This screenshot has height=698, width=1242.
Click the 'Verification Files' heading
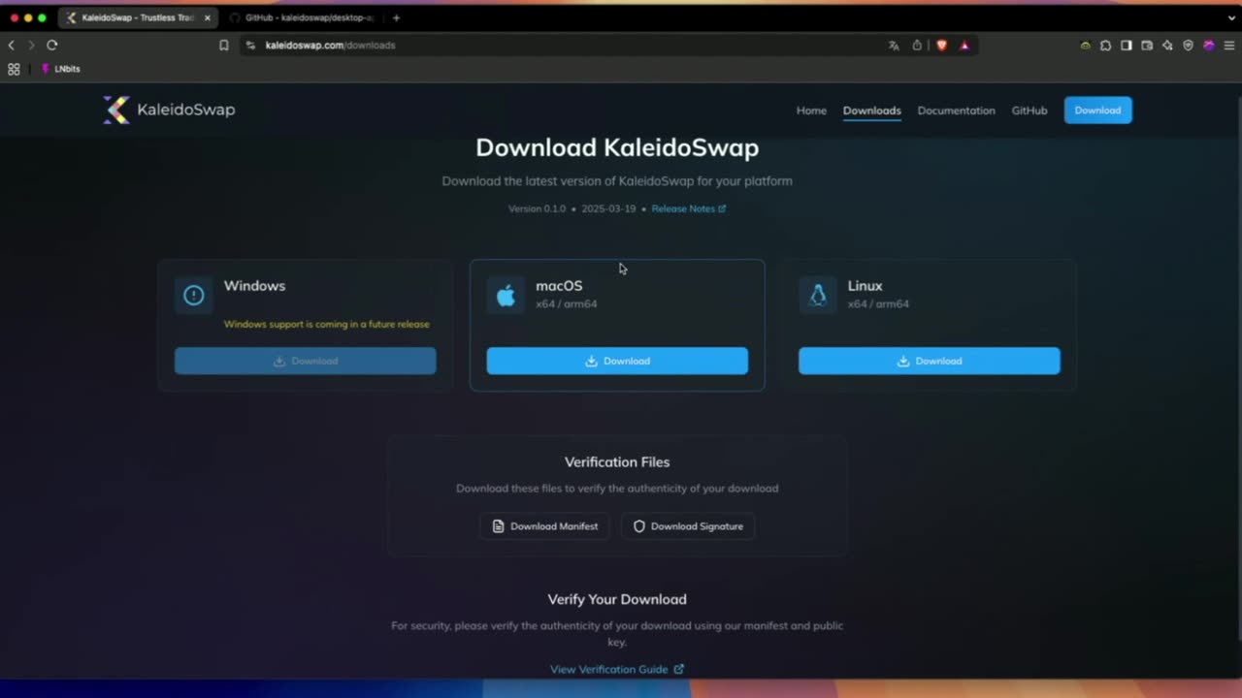(617, 462)
